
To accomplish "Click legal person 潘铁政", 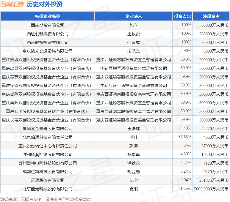I will coord(134,163).
